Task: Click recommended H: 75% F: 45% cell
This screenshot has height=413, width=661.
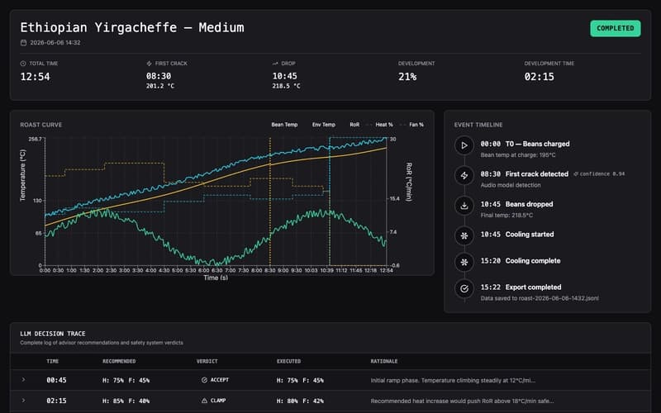Action: pyautogui.click(x=126, y=380)
